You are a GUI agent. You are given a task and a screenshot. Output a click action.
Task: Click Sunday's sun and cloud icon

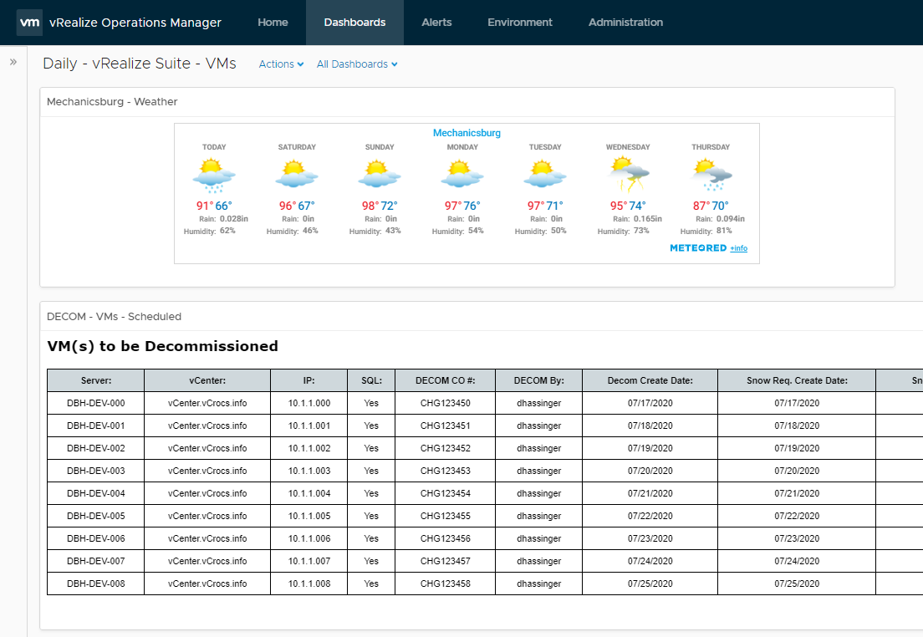pos(380,175)
